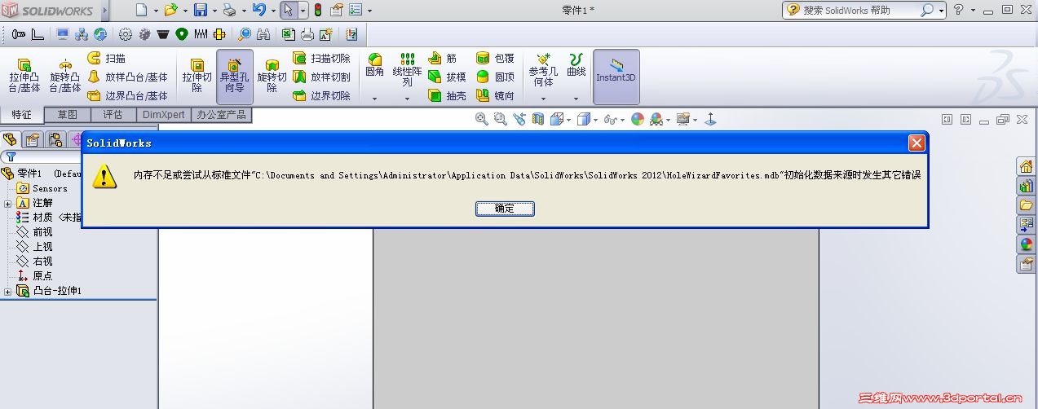
Task: Expand the 注解 annotations tree node
Action: (x=7, y=203)
